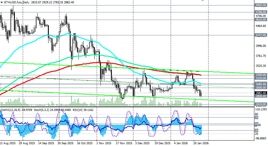The height and width of the screenshot is (146, 268).
Task: Select the 2800.00 support level label
Action: tap(260, 96)
